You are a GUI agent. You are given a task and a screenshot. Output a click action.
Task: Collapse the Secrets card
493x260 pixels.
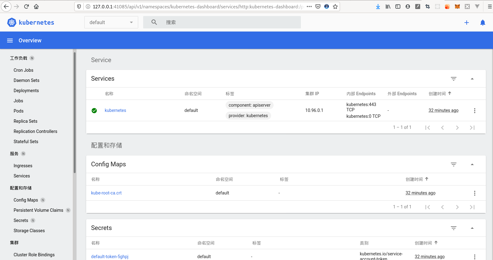[x=472, y=228]
